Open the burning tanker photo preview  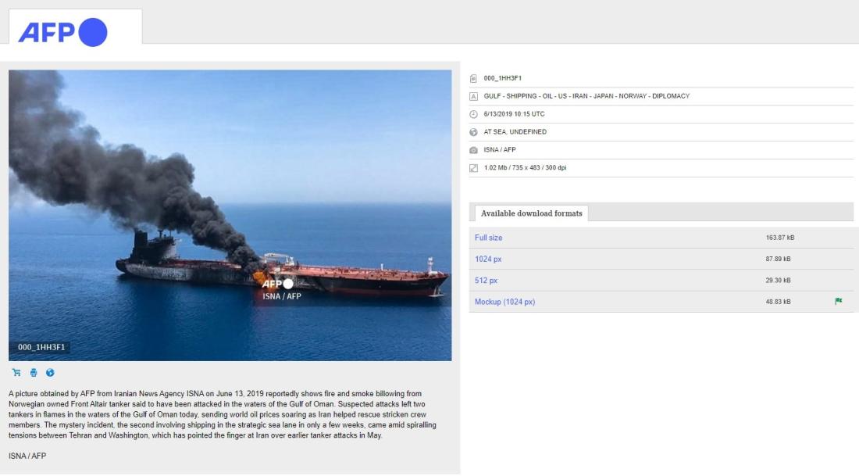tap(230, 215)
